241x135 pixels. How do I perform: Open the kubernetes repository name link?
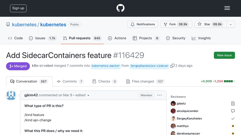click(x=53, y=25)
